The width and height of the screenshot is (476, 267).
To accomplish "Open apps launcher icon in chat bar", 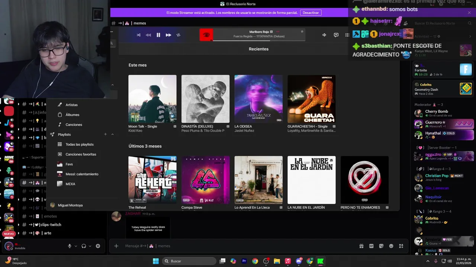I will pos(401,246).
